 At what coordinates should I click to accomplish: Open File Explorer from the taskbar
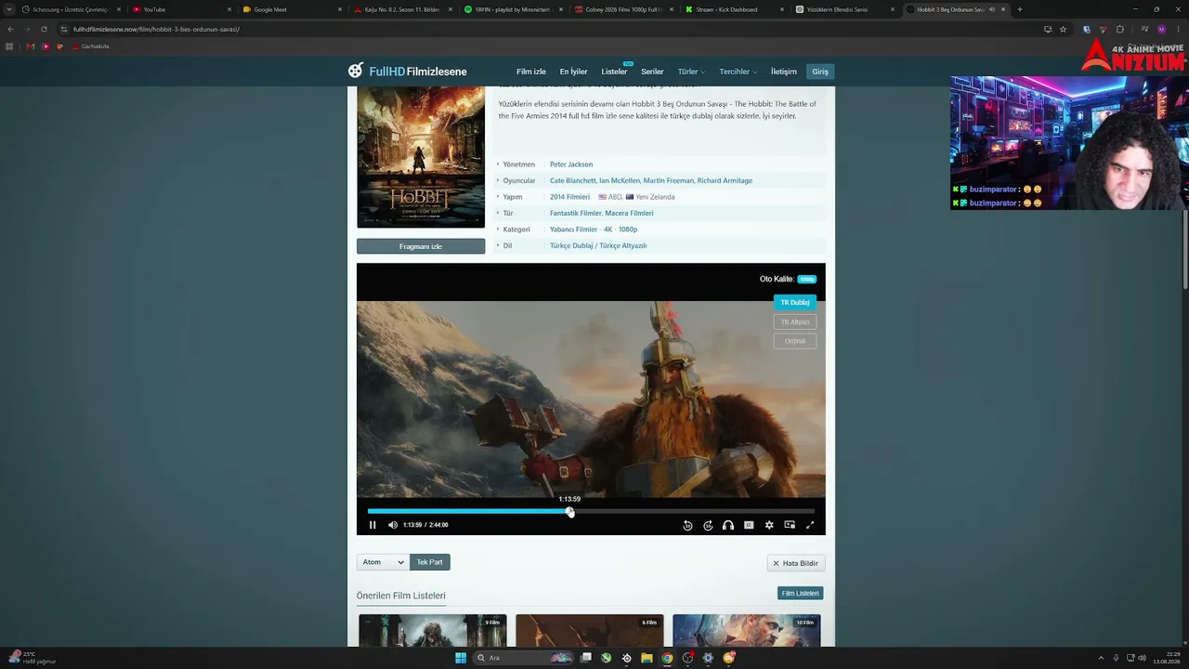point(647,658)
